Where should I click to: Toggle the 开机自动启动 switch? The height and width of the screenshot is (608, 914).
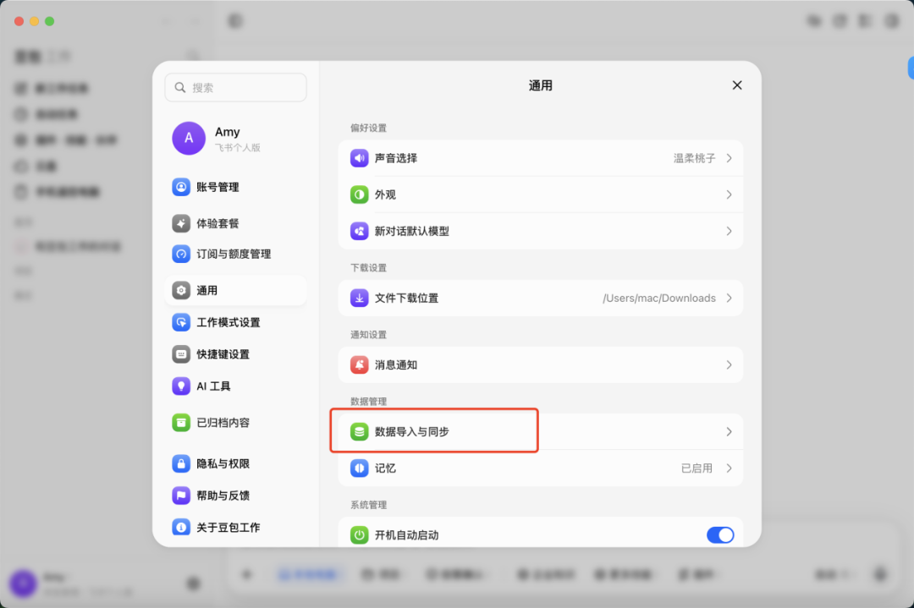point(720,534)
